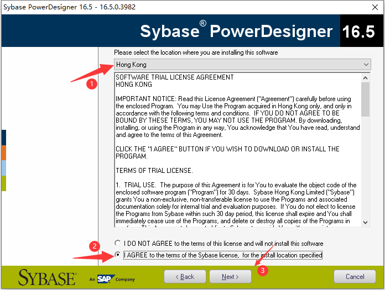The height and width of the screenshot is (290, 385).
Task: Open the install location dropdown showing Hong Kong
Action: coord(242,65)
